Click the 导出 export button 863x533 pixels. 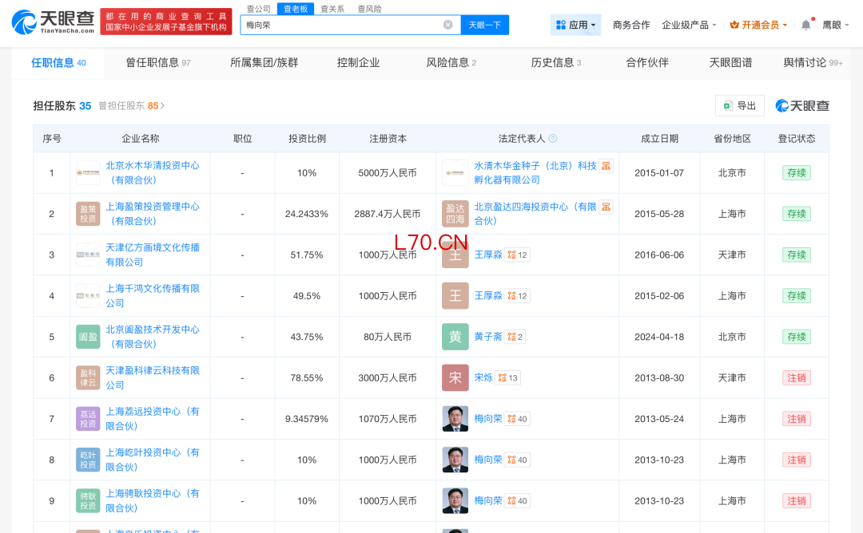740,105
